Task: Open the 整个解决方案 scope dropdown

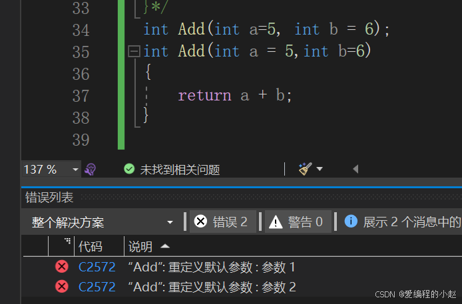Action: tap(102, 222)
